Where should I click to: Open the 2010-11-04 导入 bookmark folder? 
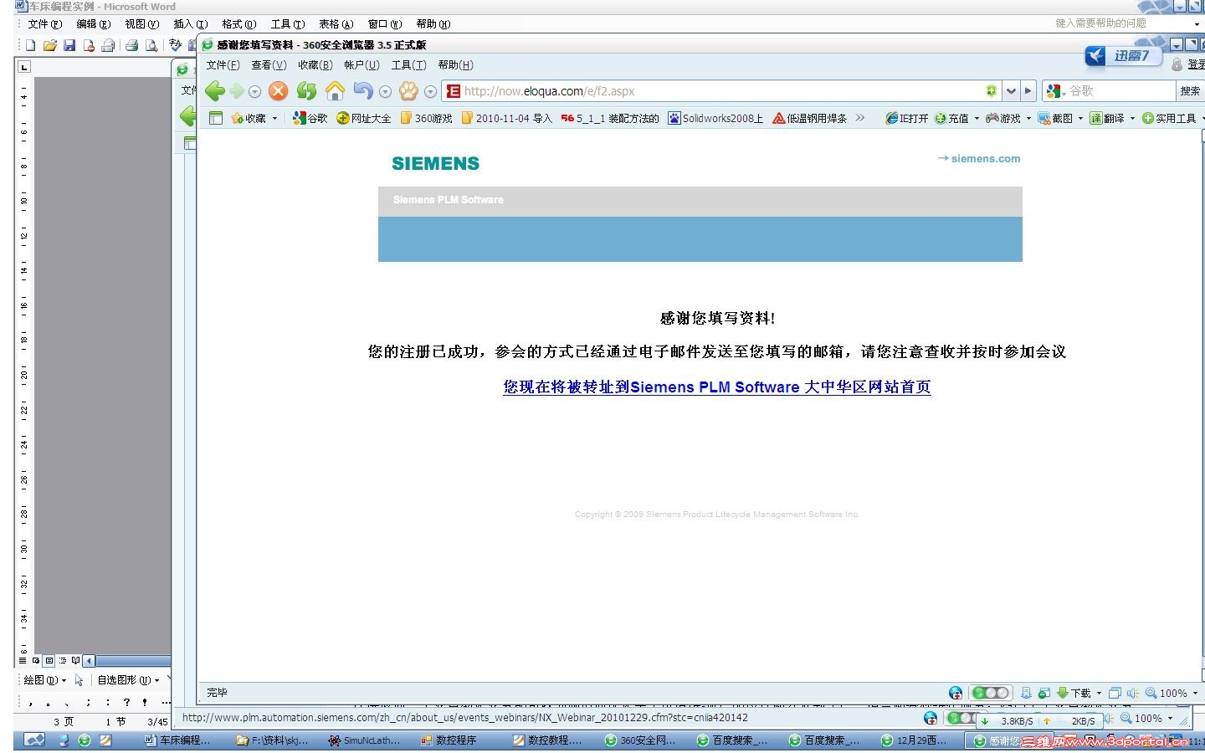point(507,118)
